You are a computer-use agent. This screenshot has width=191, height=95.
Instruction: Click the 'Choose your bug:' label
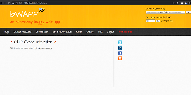pos(155,9)
